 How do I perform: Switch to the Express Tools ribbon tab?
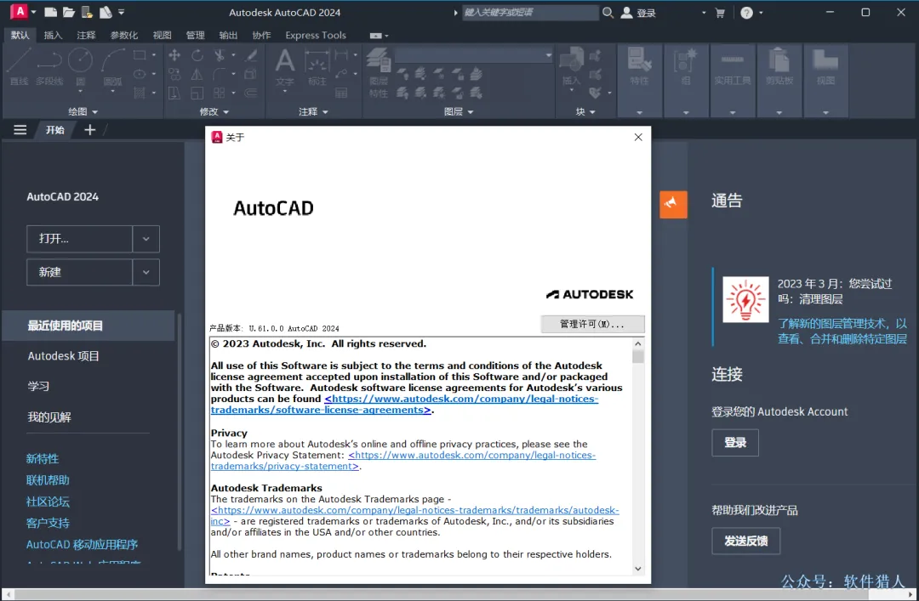[x=316, y=35]
